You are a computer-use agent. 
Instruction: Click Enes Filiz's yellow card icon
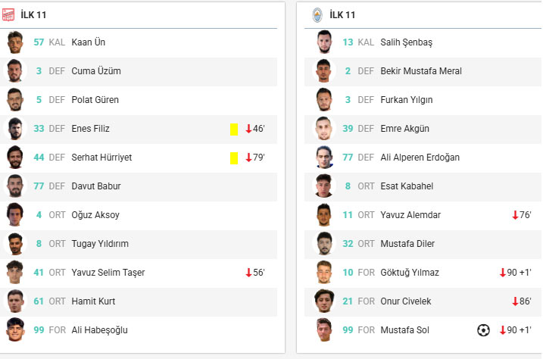[234, 129]
